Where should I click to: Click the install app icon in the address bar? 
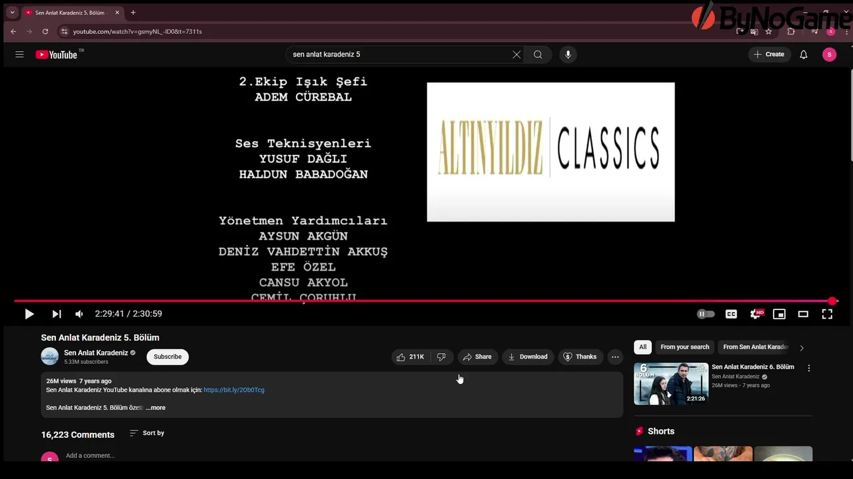click(x=741, y=31)
